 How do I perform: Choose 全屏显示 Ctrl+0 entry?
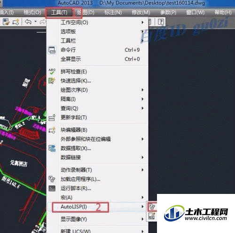97,59
